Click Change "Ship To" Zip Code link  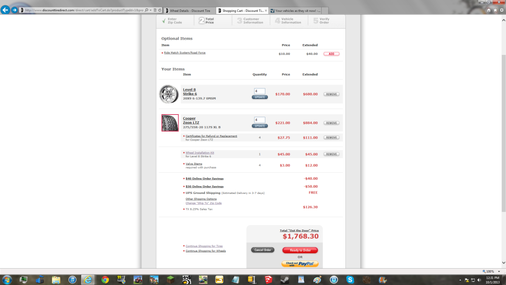204,203
